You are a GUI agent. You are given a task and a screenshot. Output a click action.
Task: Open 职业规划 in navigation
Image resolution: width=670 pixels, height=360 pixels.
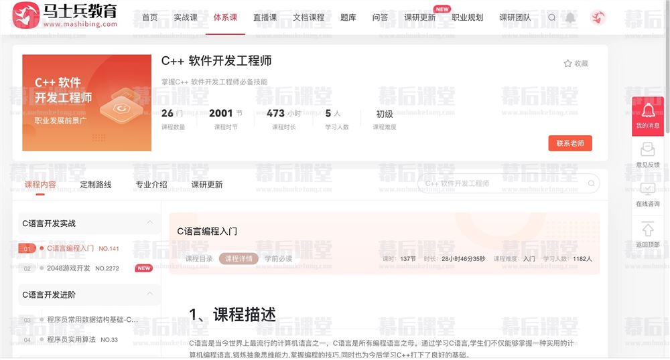tap(468, 17)
